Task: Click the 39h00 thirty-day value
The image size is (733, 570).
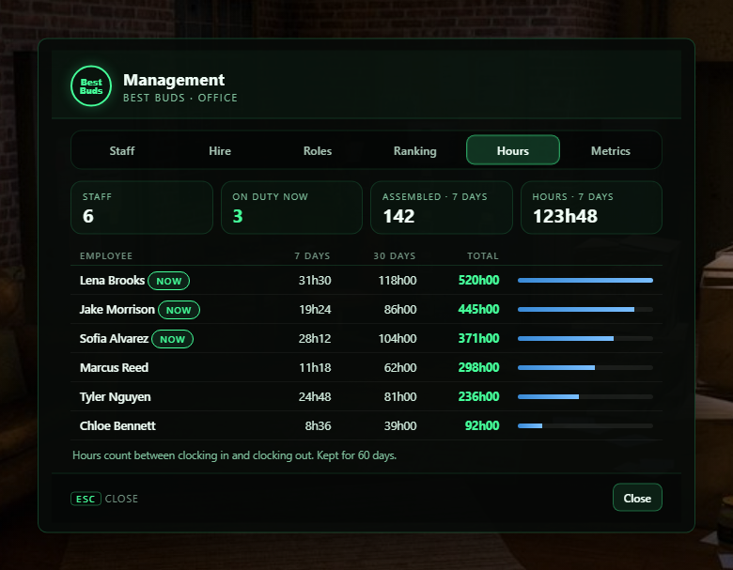Action: click(x=400, y=425)
